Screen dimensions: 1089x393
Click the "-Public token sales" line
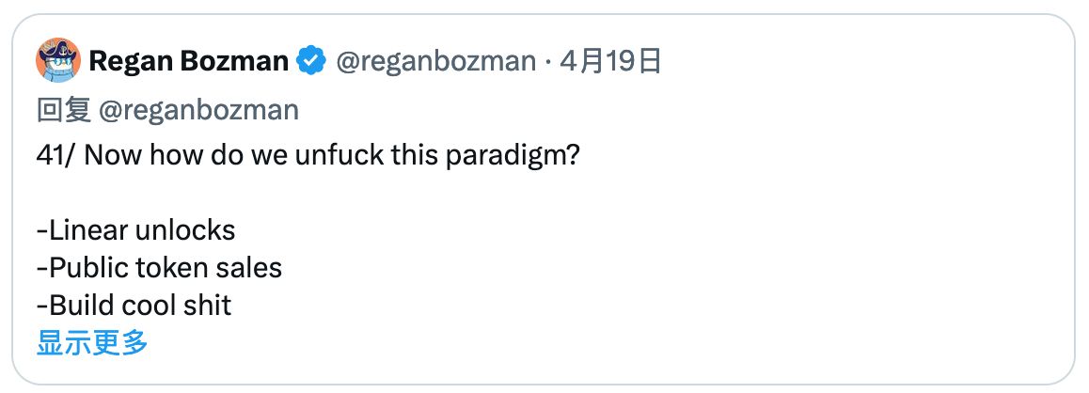[159, 267]
